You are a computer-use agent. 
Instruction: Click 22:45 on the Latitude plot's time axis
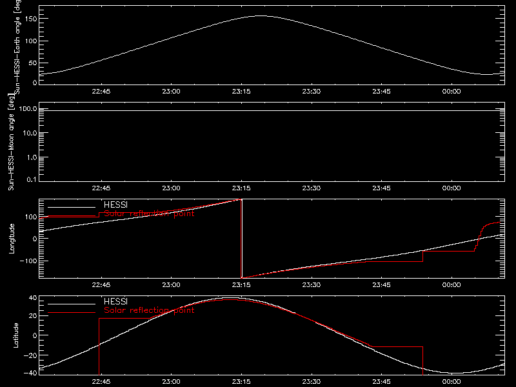tap(101, 381)
